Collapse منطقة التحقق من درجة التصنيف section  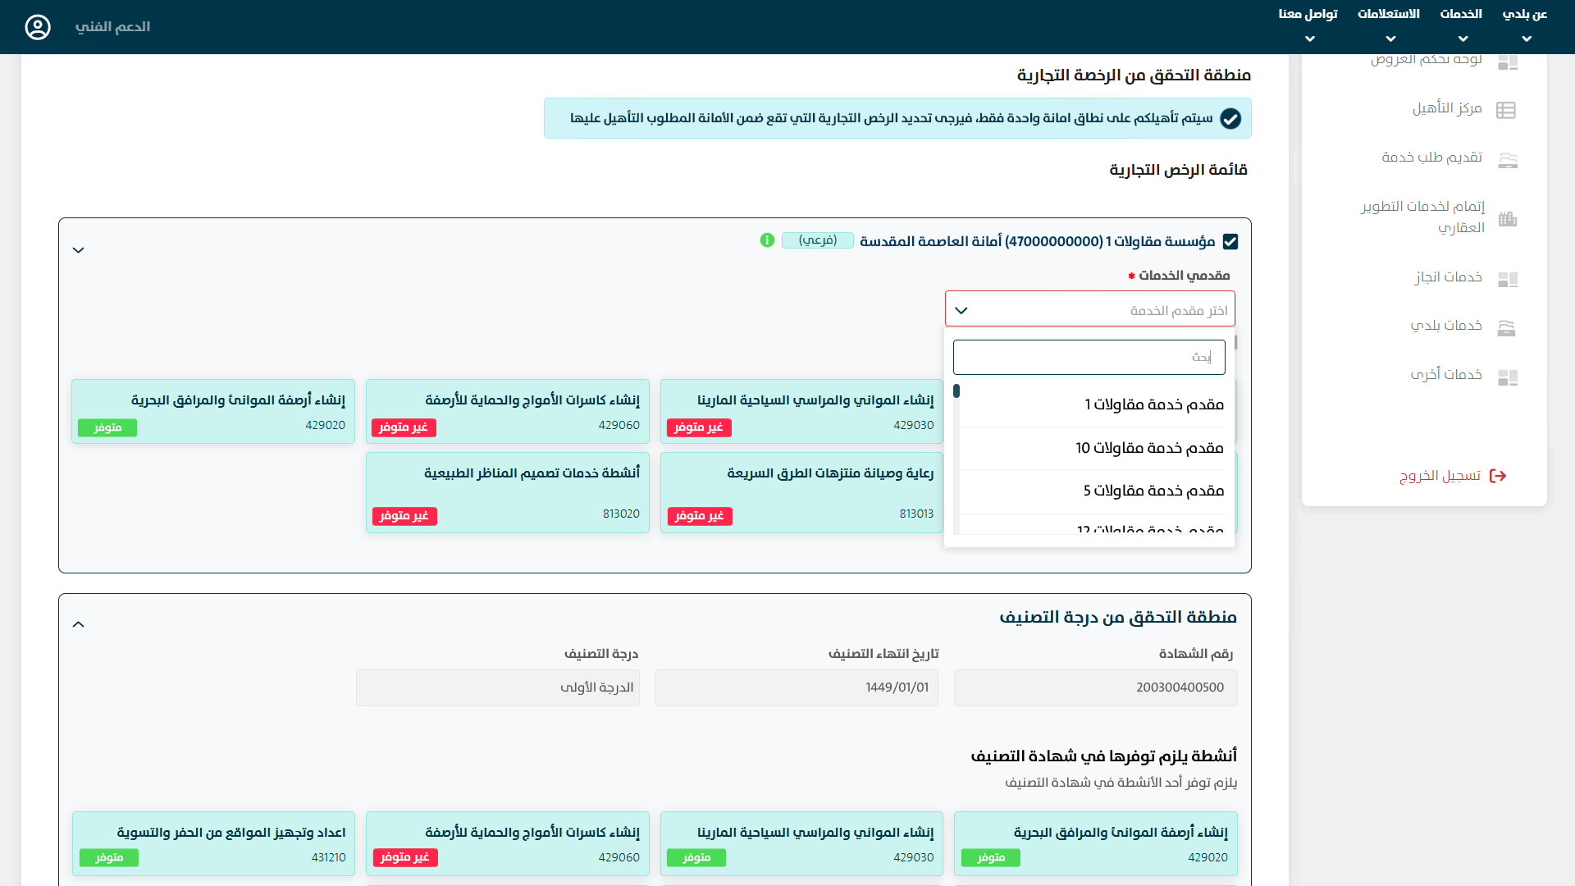click(79, 624)
